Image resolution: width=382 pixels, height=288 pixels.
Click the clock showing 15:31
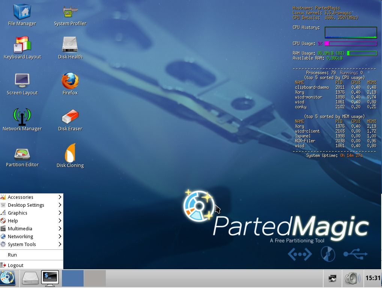coord(373,278)
